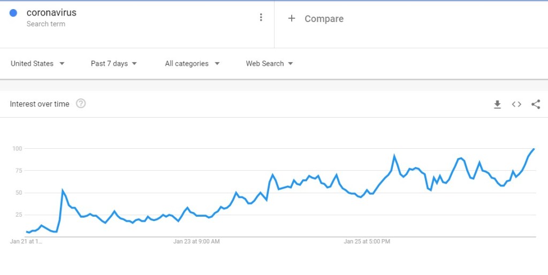Click the Jan 25 at 5:00 PM axis label
Image resolution: width=548 pixels, height=275 pixels.
[367, 241]
